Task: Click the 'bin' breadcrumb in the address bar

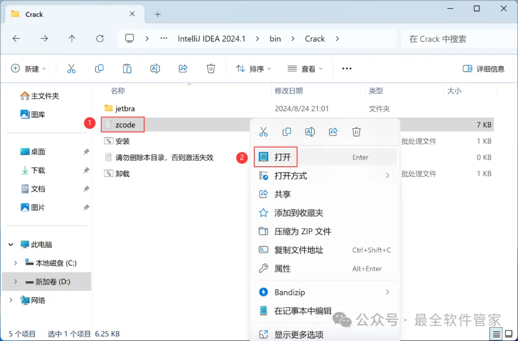Action: point(275,39)
